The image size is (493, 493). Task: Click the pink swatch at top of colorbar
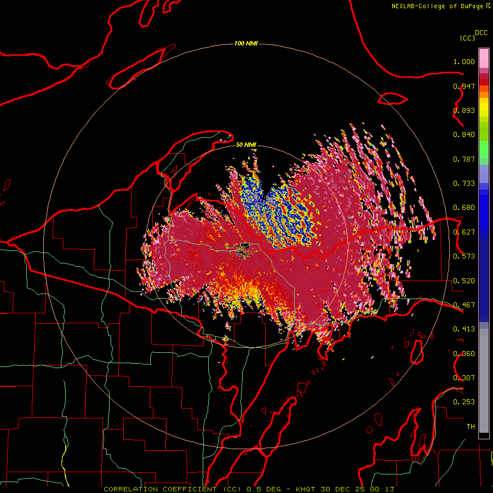[x=484, y=59]
